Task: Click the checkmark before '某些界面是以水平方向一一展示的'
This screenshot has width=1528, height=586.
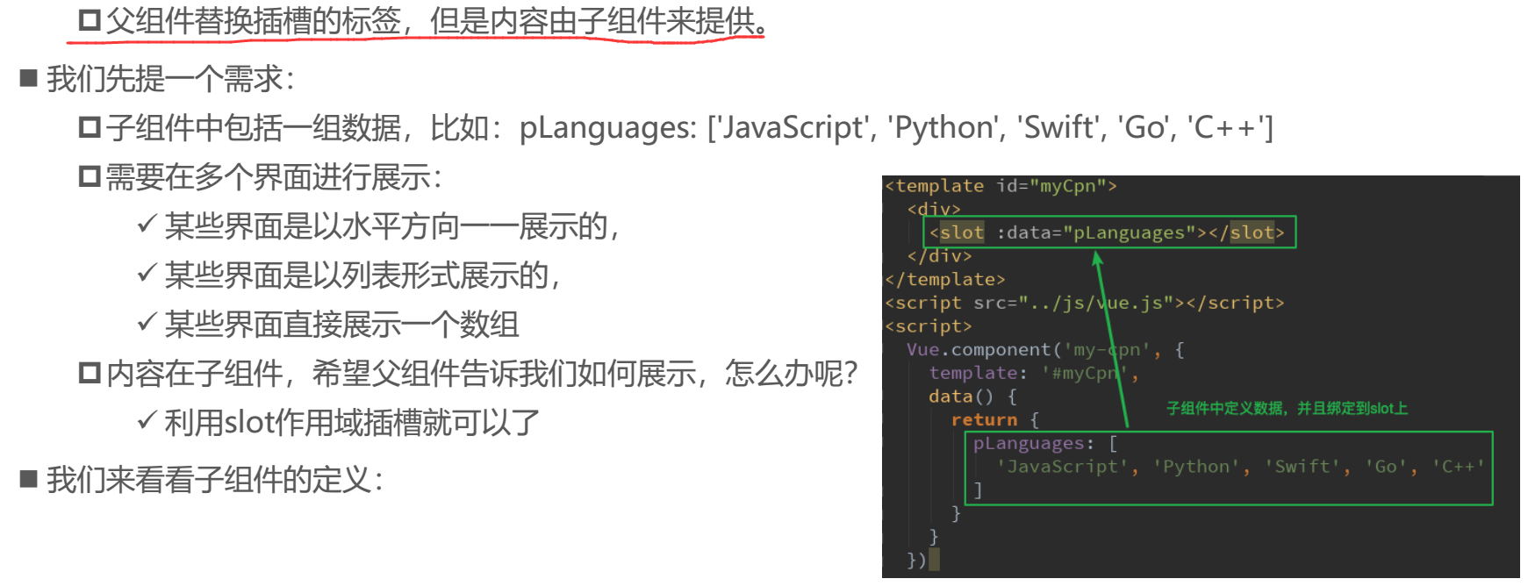Action: [147, 225]
